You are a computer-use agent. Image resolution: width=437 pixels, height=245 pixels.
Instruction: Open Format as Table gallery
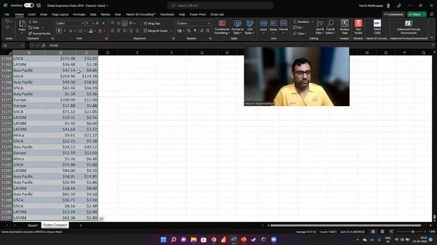(238, 27)
